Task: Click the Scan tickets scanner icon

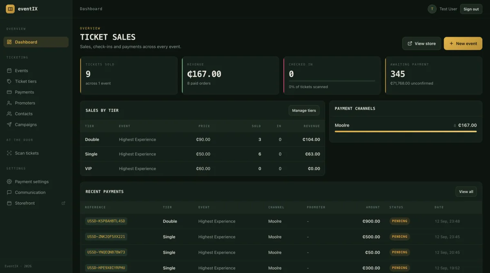Action: (x=9, y=153)
